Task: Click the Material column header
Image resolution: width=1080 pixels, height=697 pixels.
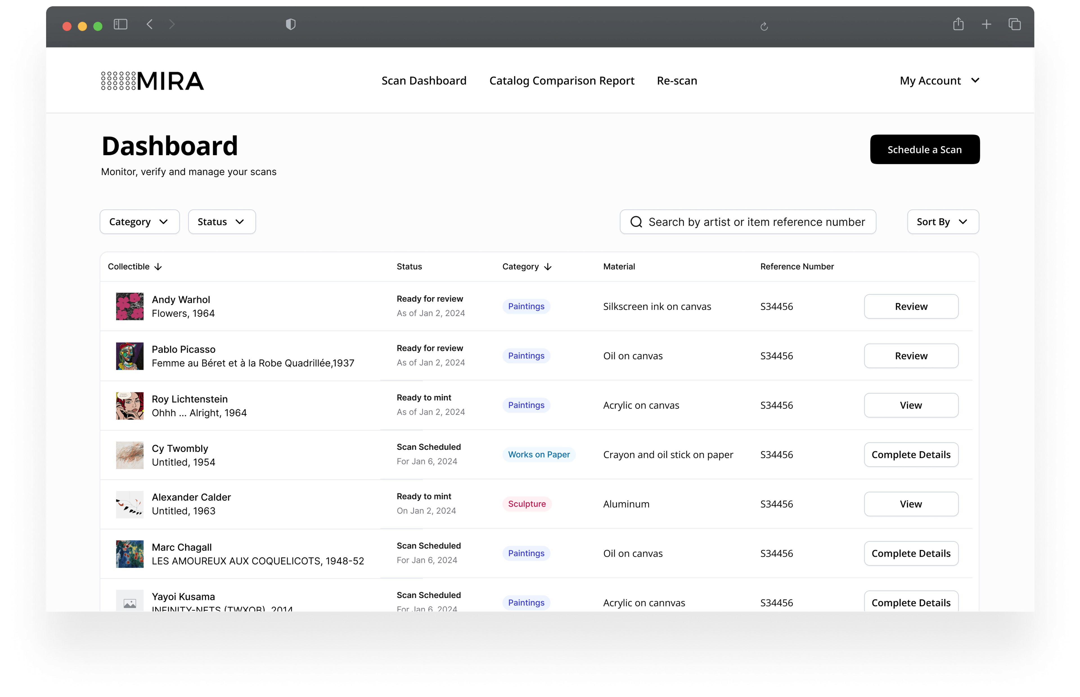Action: tap(619, 267)
